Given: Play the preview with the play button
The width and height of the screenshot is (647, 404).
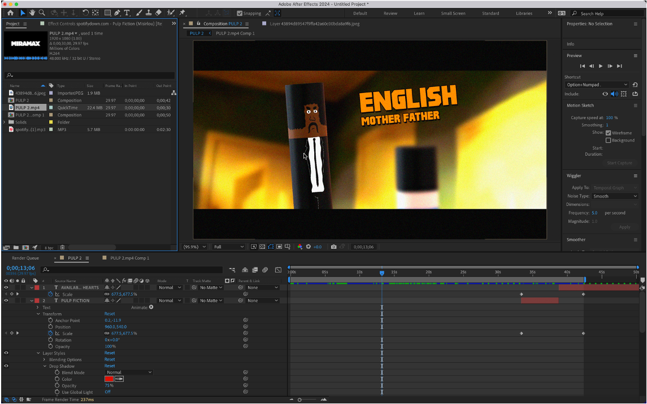Looking at the screenshot, I should point(601,66).
